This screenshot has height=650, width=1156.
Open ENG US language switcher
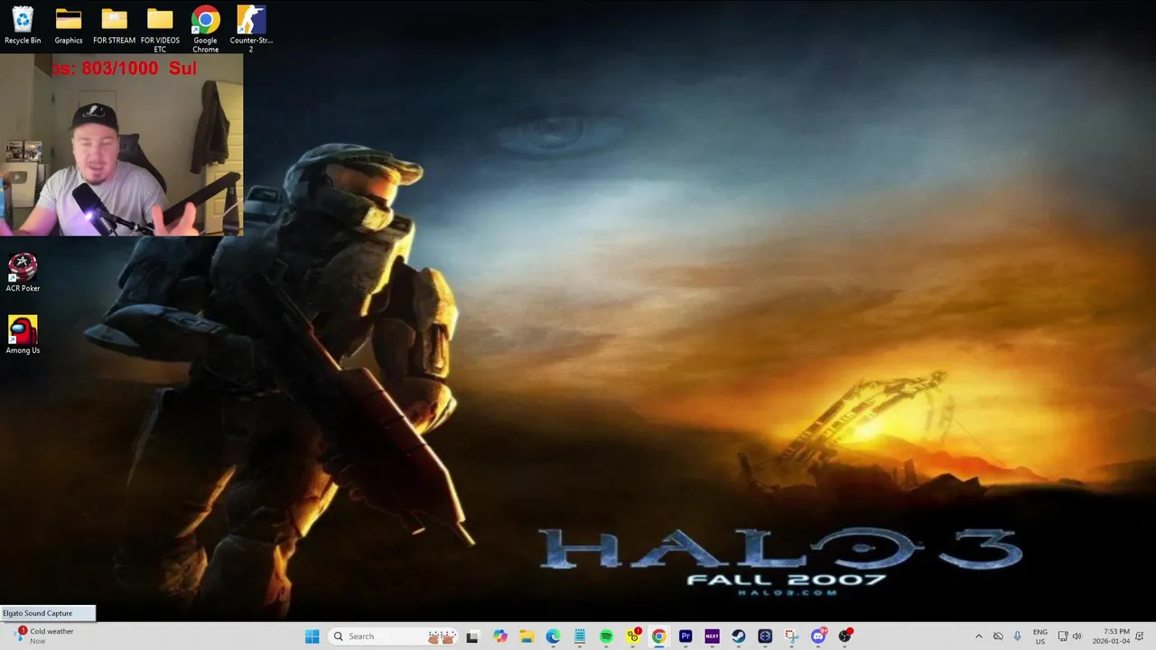tap(1040, 636)
